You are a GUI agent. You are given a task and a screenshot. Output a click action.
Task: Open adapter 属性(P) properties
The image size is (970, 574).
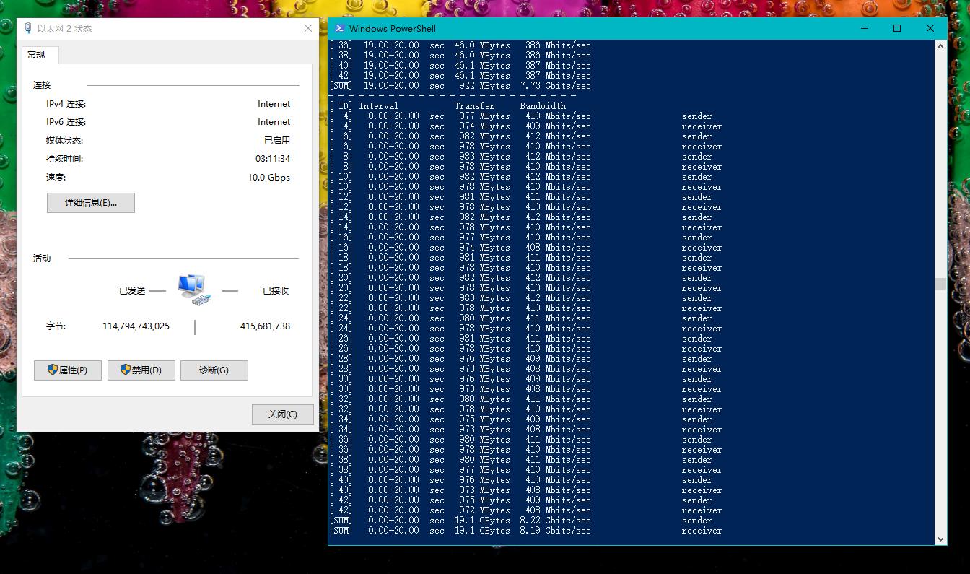point(68,370)
